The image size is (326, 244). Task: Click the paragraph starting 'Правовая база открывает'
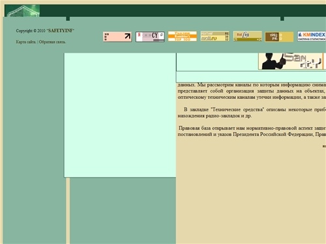point(252,131)
